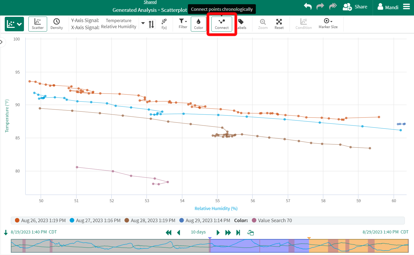Open the f(x) function tool
The height and width of the screenshot is (255, 414).
[164, 24]
